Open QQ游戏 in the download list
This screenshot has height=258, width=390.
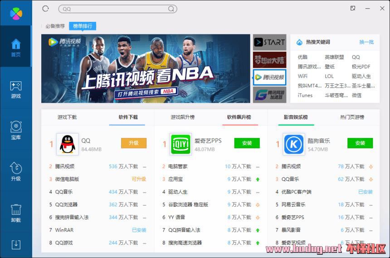pos(64,243)
